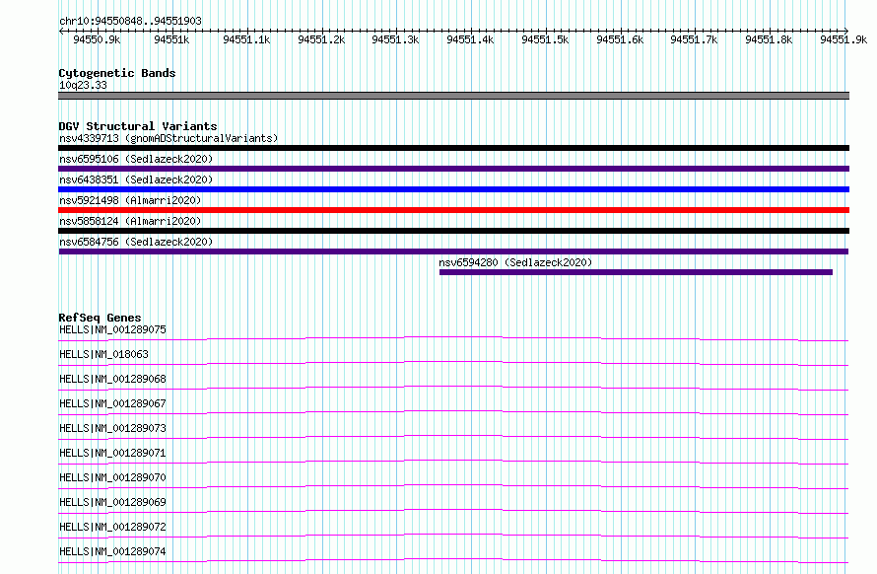Viewport: 877px width, 574px height.
Task: Select the HELLS|NM_001289075 transcript label
Action: [x=112, y=329]
